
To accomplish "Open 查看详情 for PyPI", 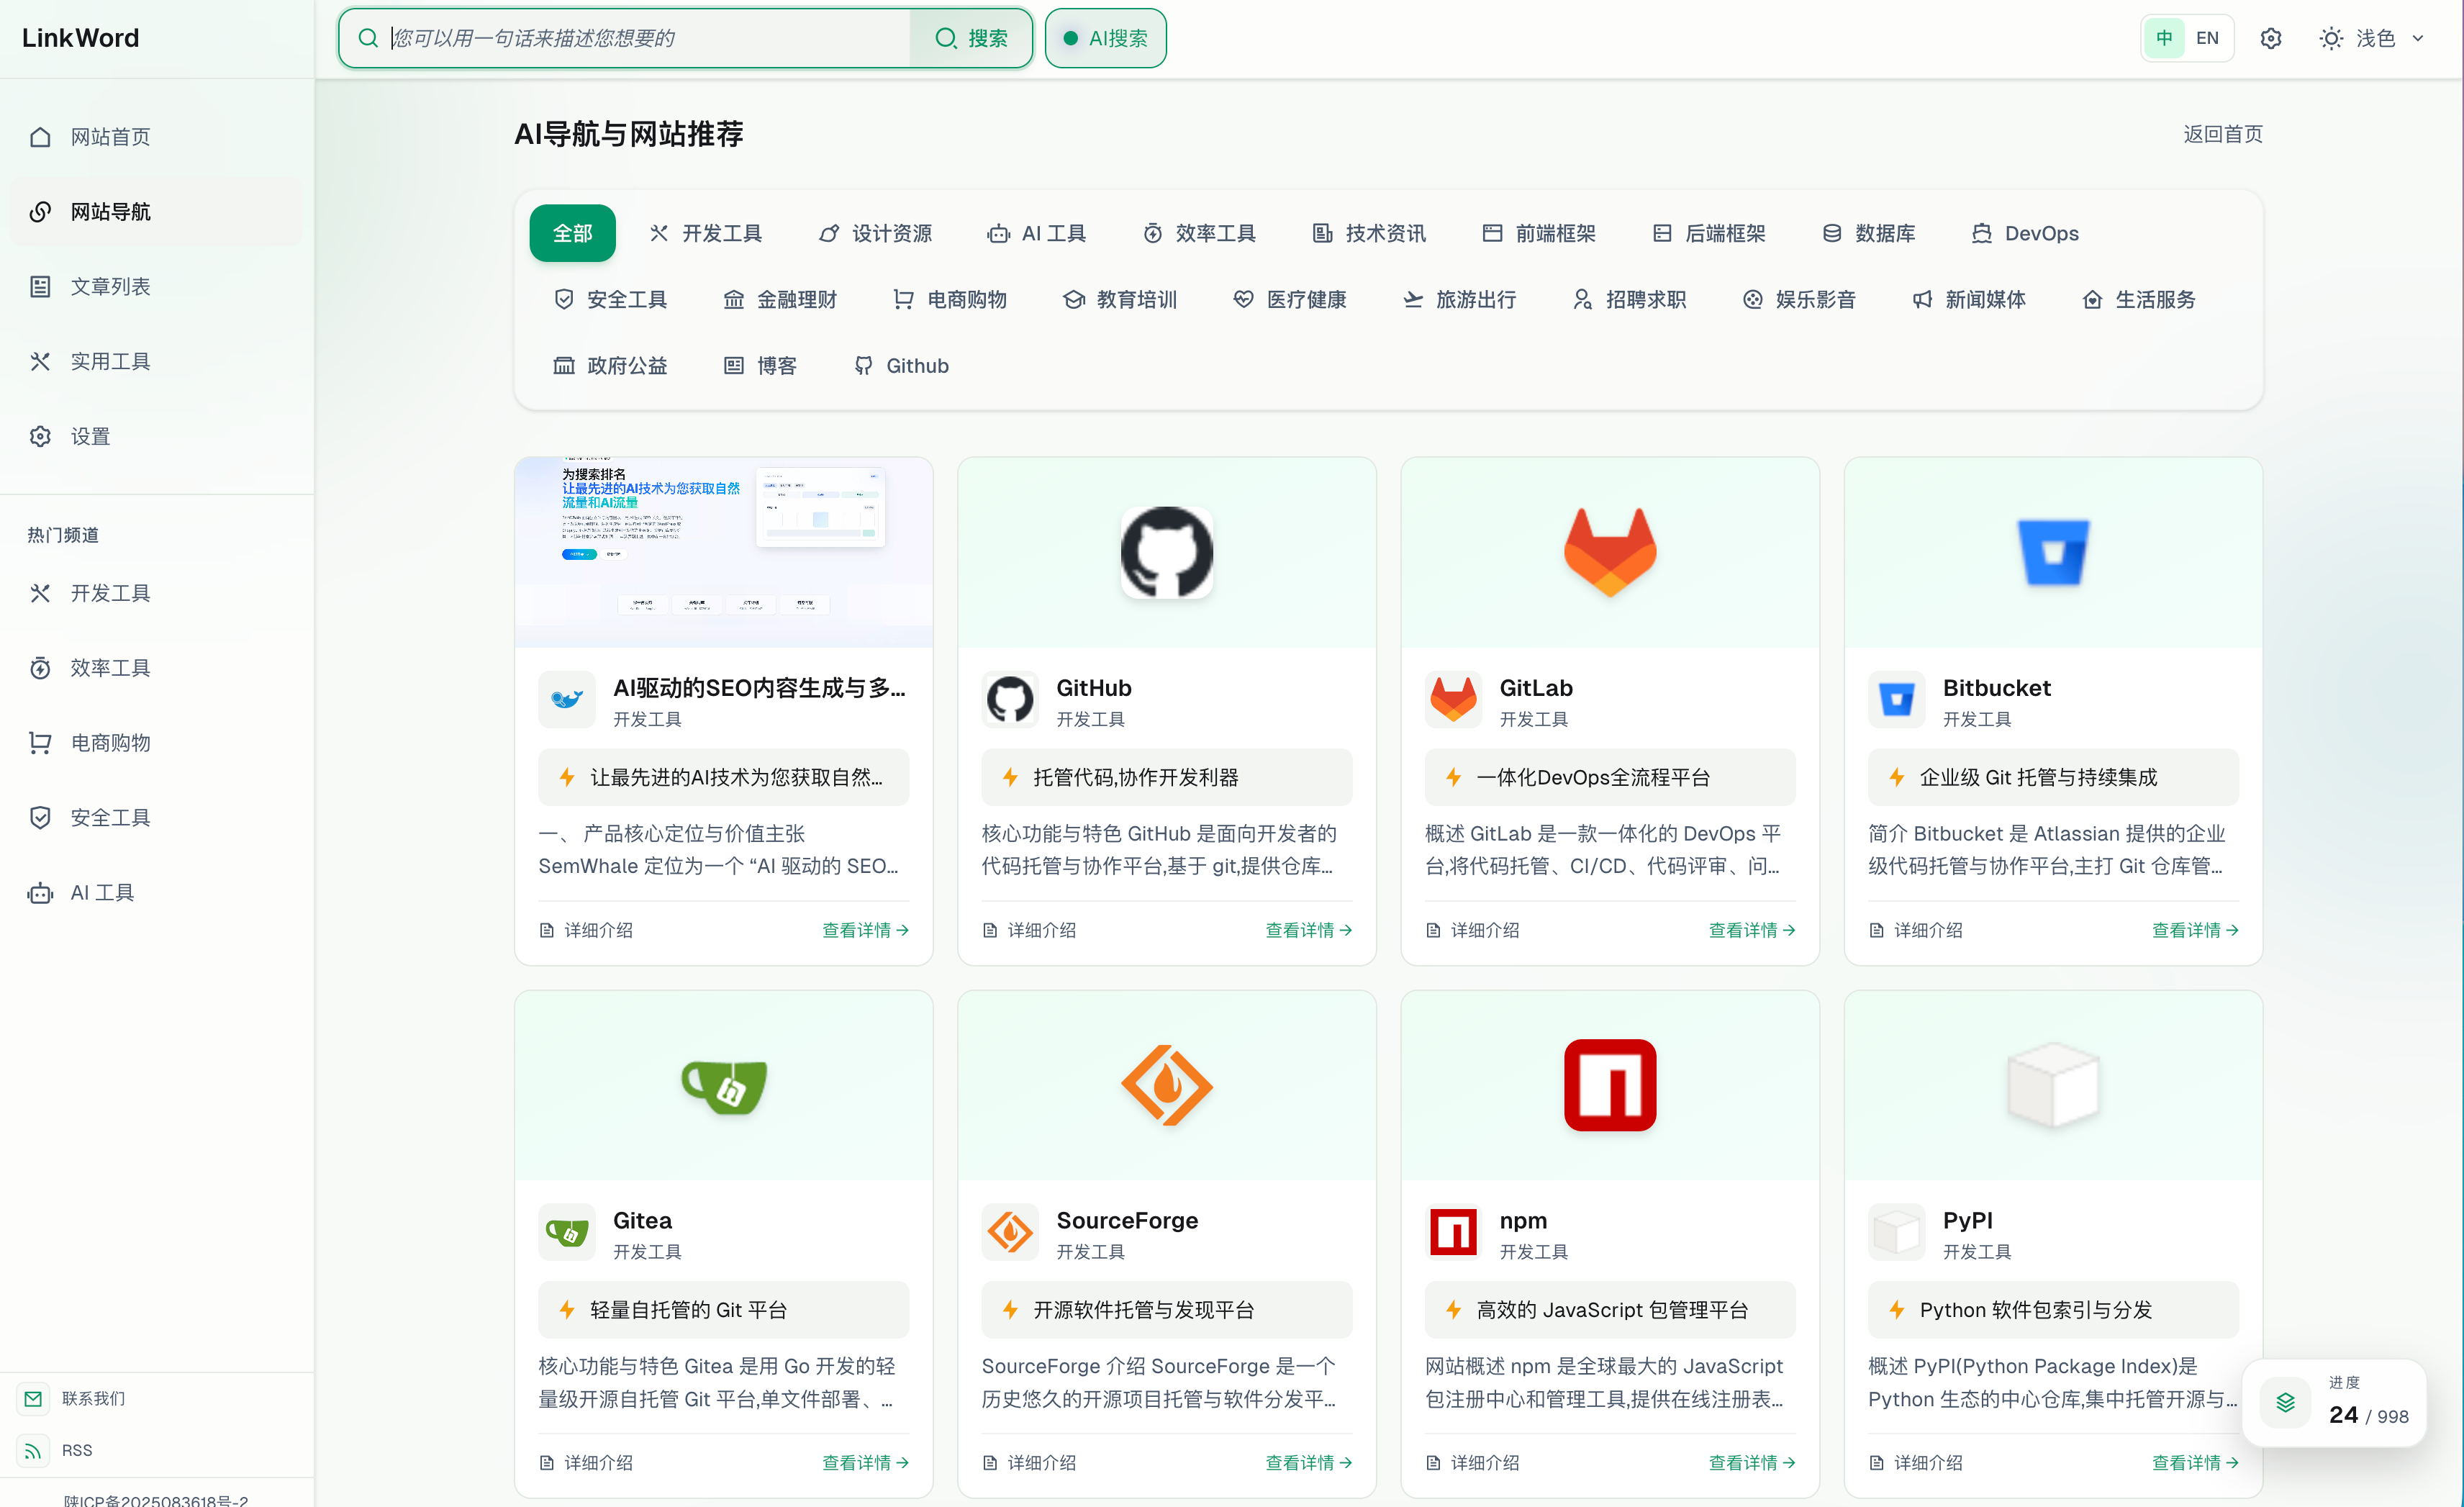I will coord(2195,1462).
